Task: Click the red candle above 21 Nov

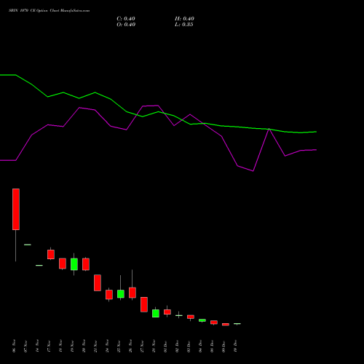Action: tap(98, 282)
